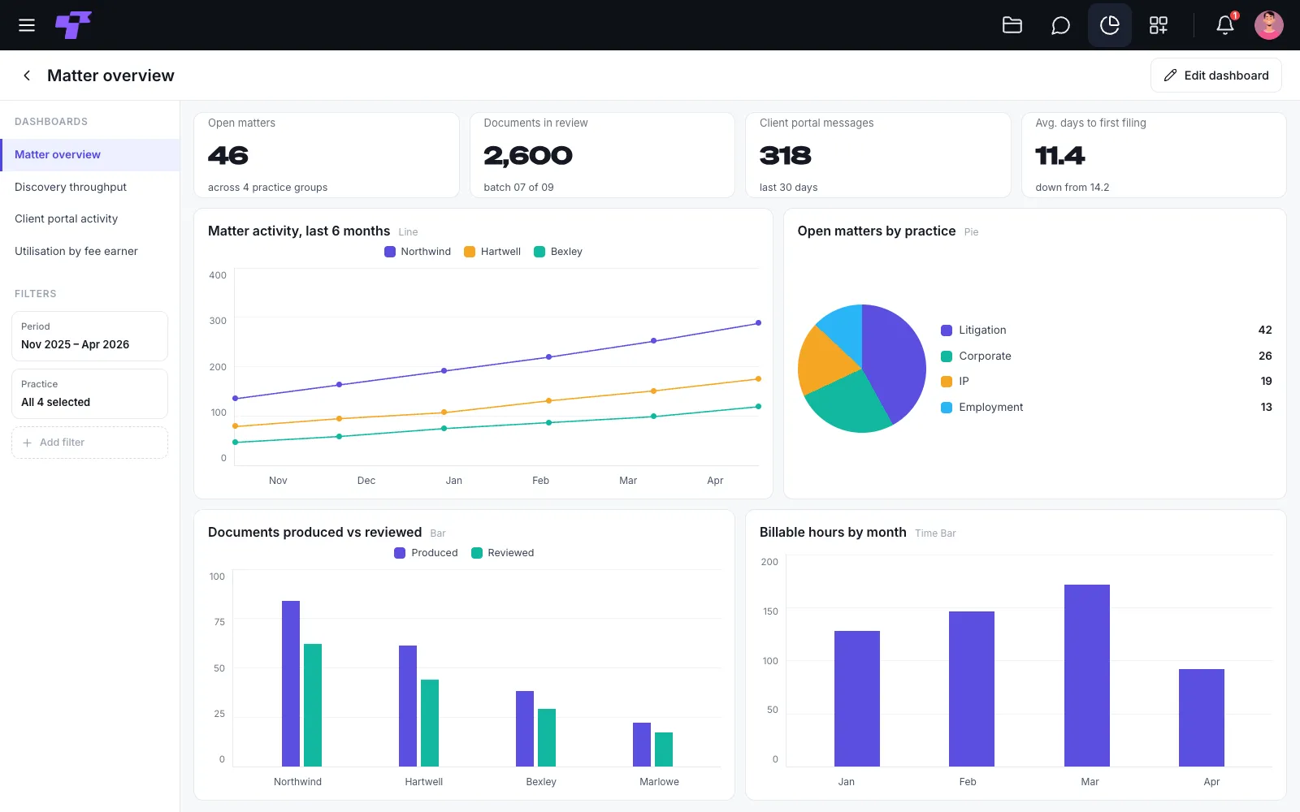
Task: Click the Employment legend entry
Action: [x=1107, y=408]
